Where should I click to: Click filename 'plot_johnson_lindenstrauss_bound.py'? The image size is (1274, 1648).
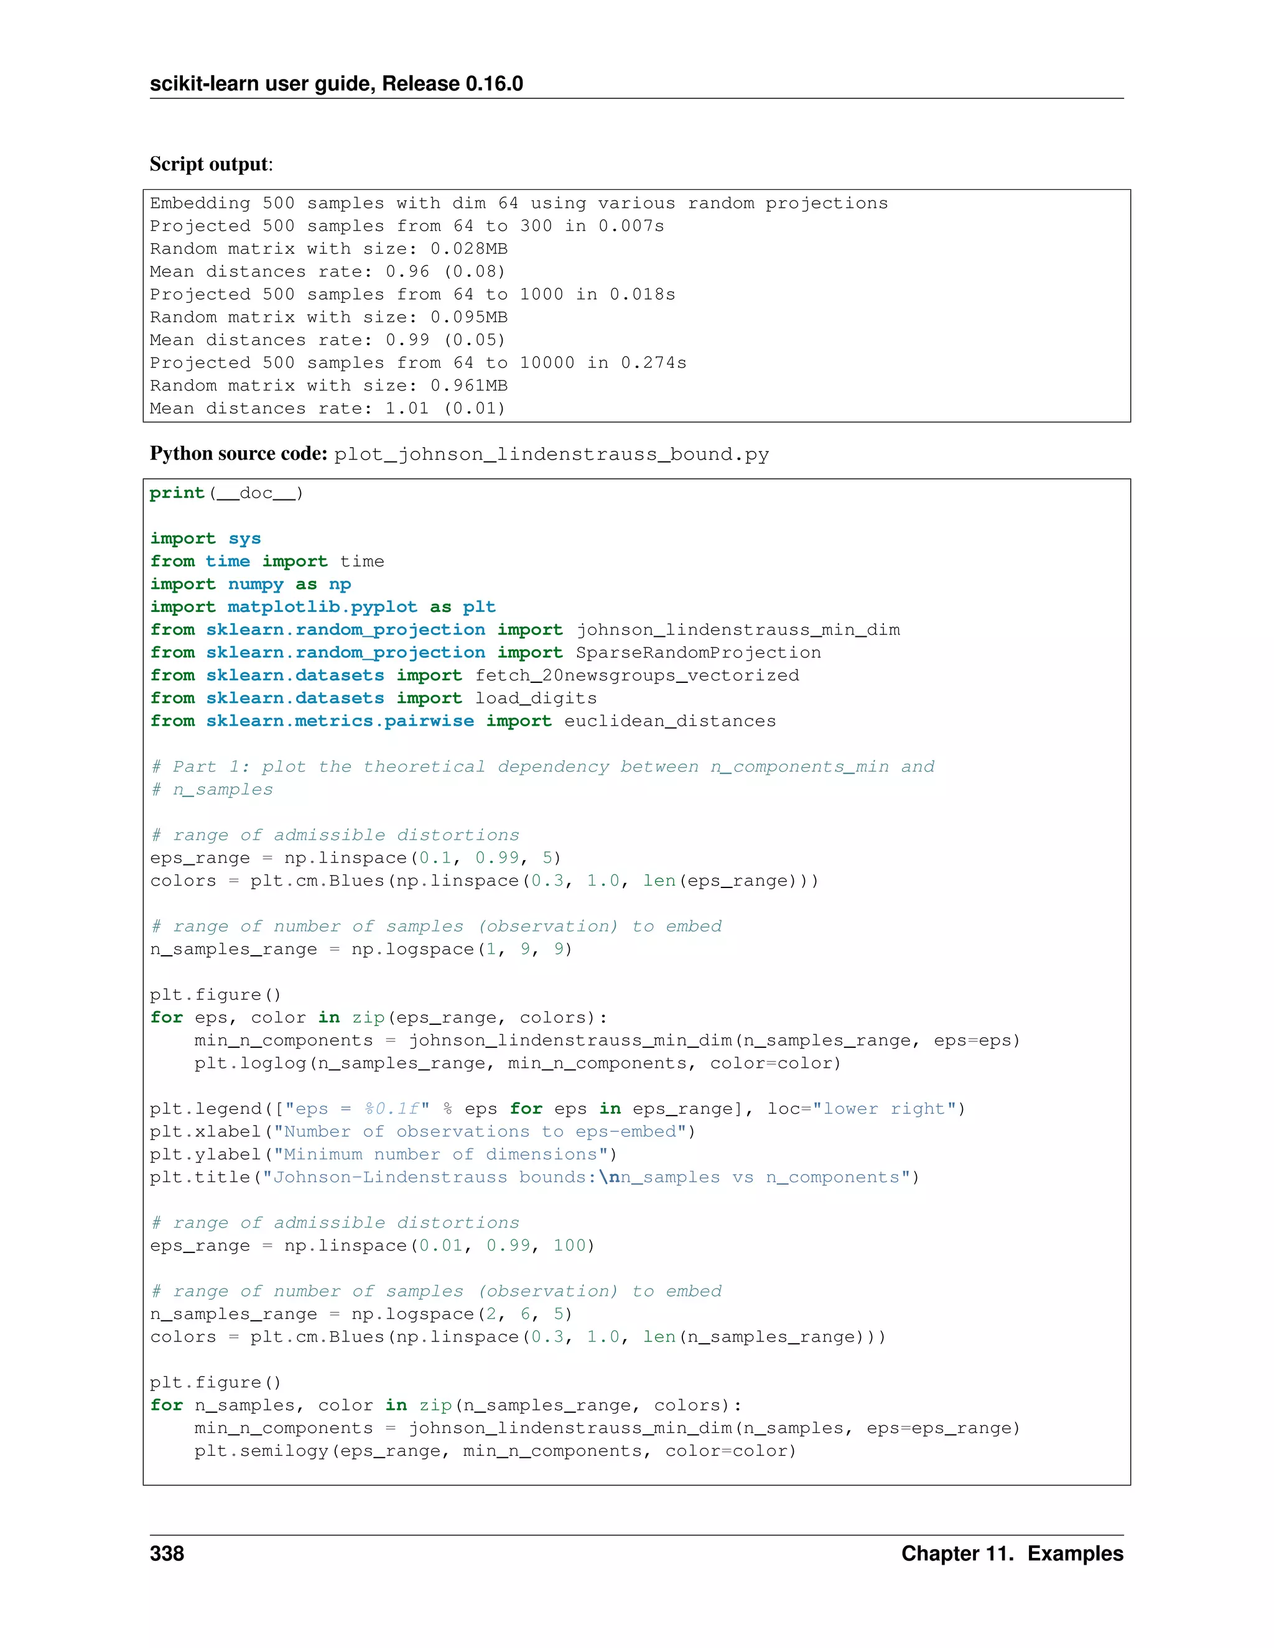[552, 454]
